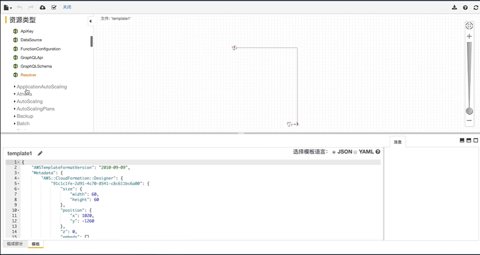Open the 消息 tab
This screenshot has height=255, width=480.
398,142
